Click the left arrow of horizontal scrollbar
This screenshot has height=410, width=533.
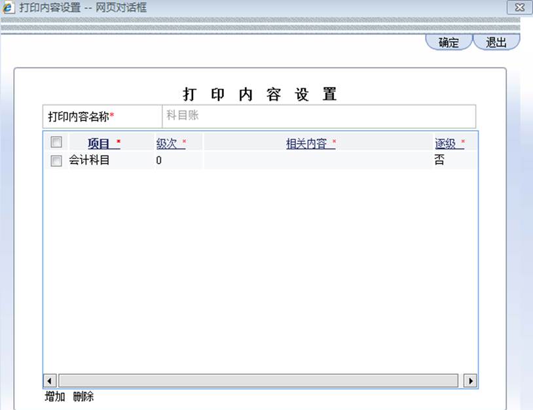(50, 381)
